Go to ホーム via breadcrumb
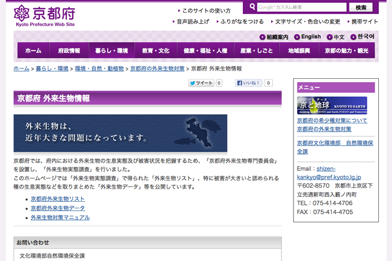392x261 pixels. [21, 69]
